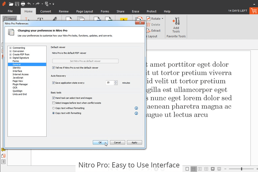Click the full screen monitor icon
Viewport: 258px width, 172px height.
point(213,169)
